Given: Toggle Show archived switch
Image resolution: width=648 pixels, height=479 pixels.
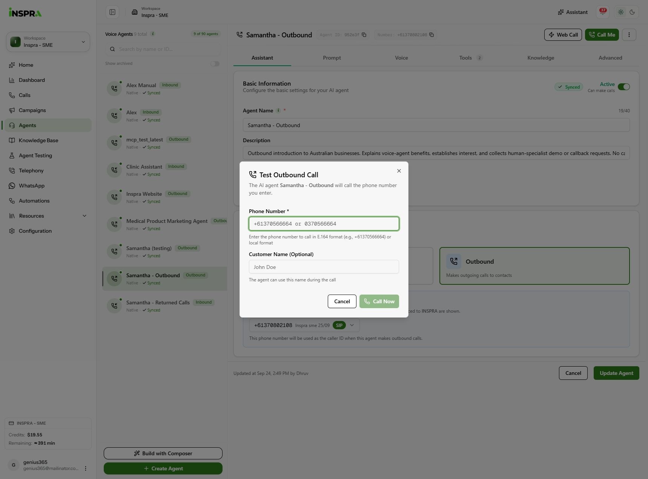Looking at the screenshot, I should pos(215,64).
